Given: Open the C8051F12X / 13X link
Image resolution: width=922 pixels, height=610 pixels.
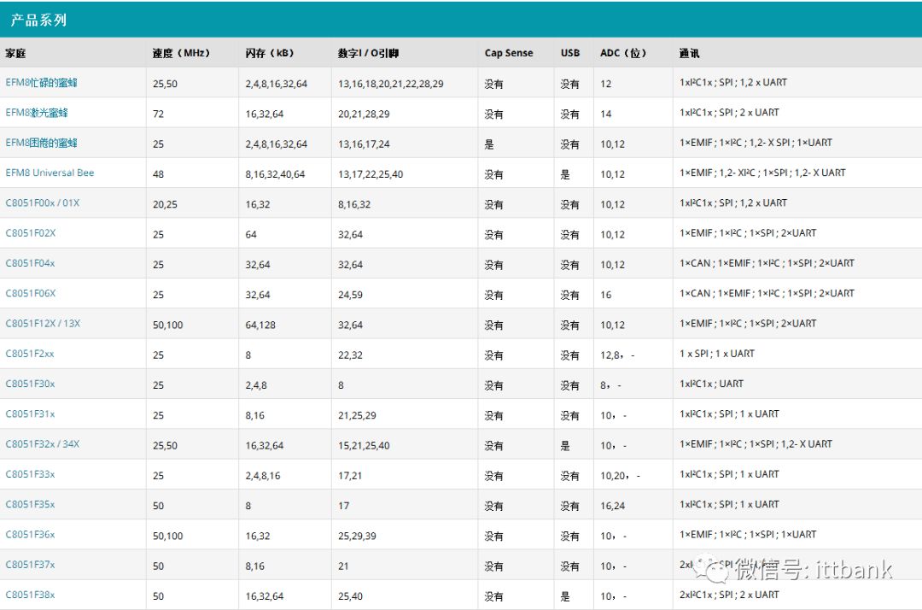Looking at the screenshot, I should (x=43, y=324).
